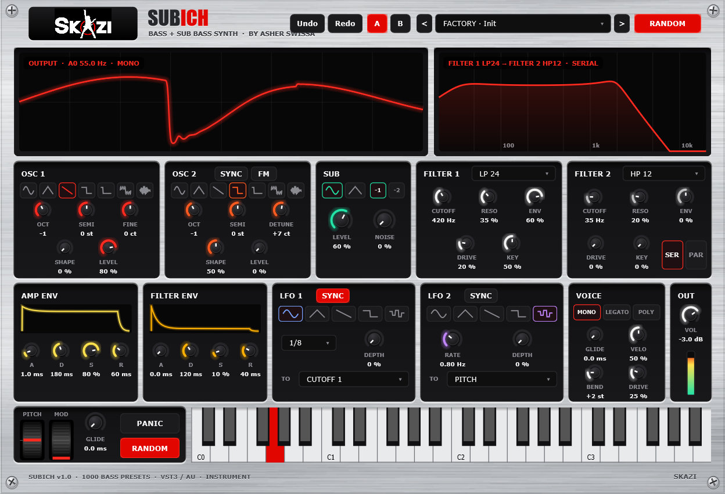
Task: Select the narrow pulse waveform for OSC 1
Action: click(x=106, y=190)
